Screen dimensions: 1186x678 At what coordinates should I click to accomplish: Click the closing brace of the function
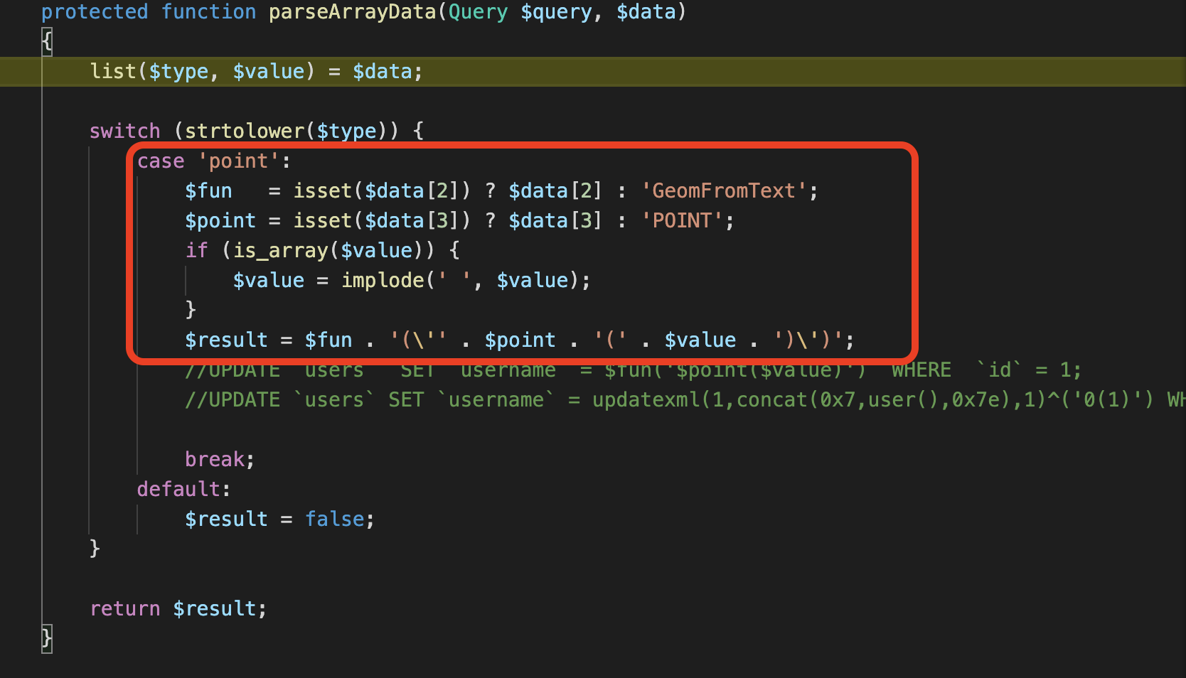pyautogui.click(x=47, y=638)
